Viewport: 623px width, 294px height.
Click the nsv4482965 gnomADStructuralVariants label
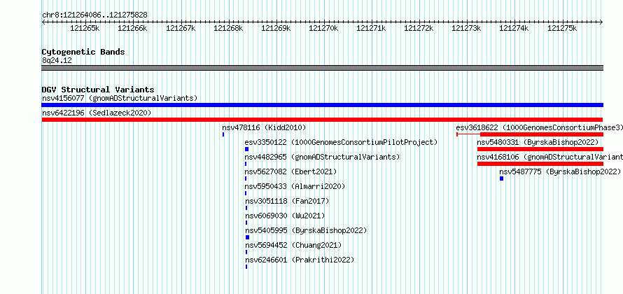pos(322,157)
